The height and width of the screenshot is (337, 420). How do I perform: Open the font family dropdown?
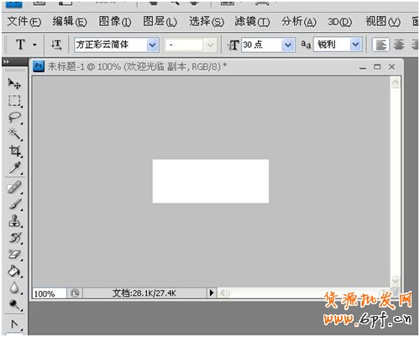click(x=152, y=45)
